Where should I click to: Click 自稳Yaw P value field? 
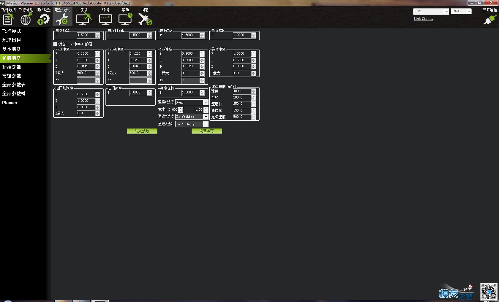click(x=190, y=35)
